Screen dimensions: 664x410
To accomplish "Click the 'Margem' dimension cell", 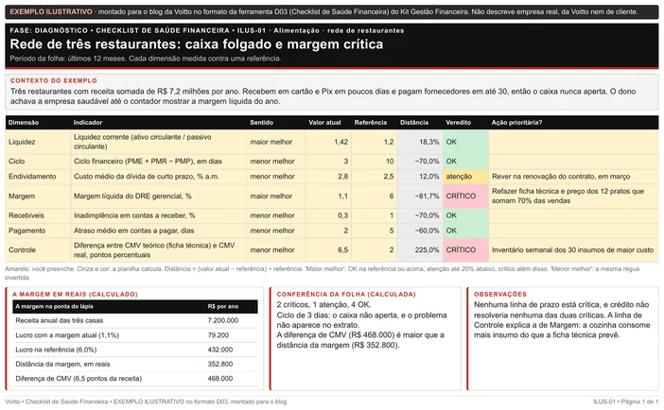I will point(38,196).
